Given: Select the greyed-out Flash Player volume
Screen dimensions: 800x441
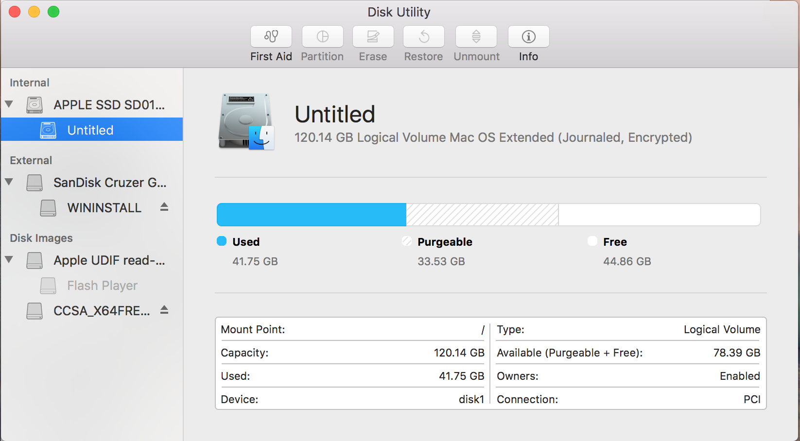Looking at the screenshot, I should click(101, 286).
